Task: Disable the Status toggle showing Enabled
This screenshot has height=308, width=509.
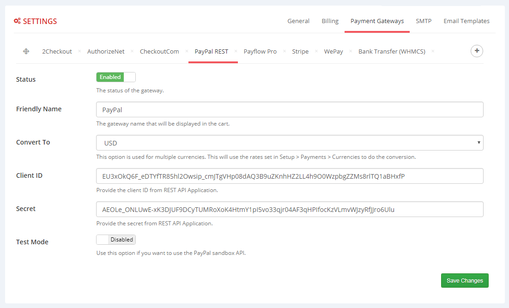Action: (x=115, y=77)
